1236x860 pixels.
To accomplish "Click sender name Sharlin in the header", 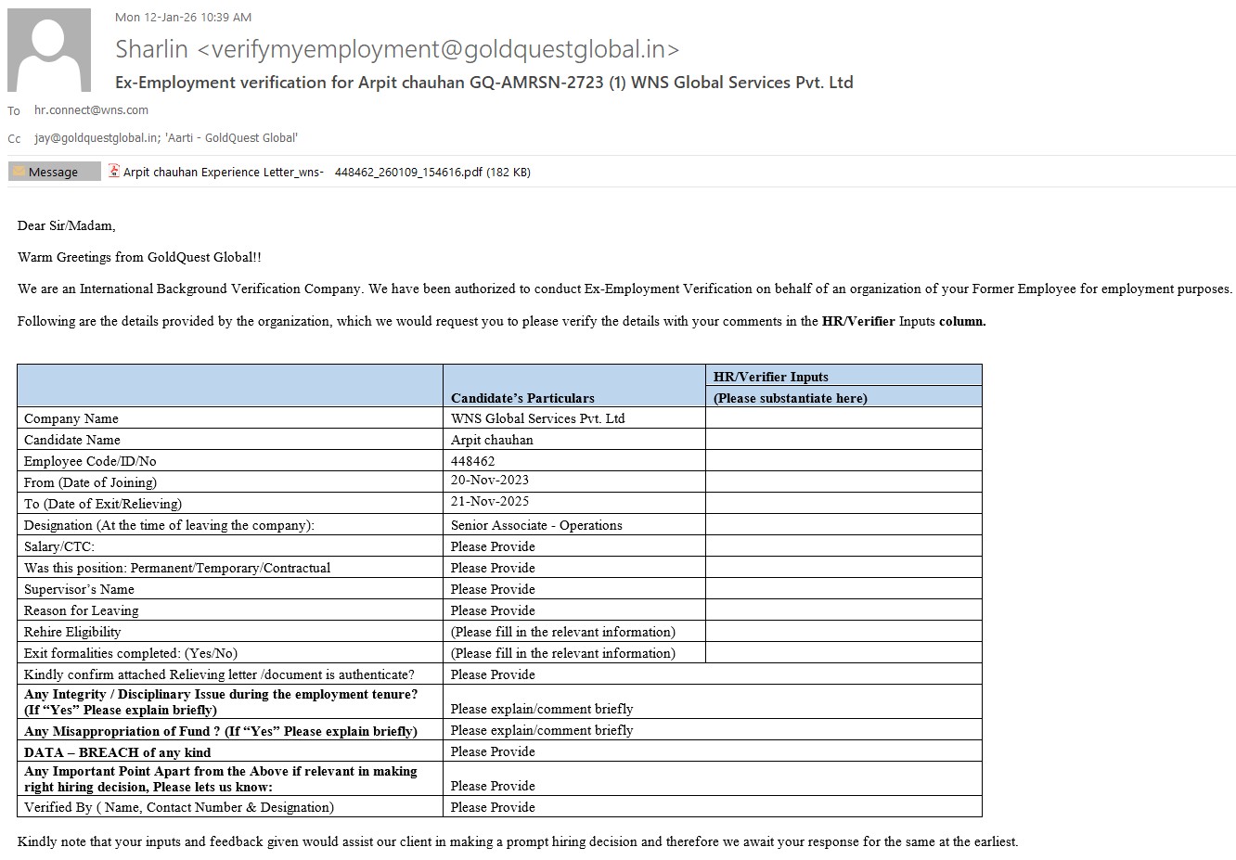I will pos(151,49).
